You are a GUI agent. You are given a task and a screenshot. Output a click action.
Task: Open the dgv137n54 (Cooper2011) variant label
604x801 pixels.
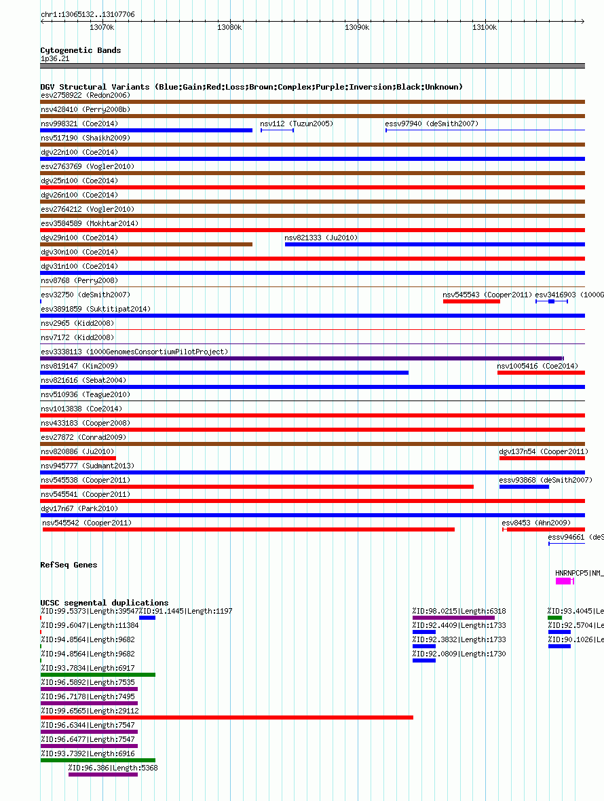[x=544, y=453]
